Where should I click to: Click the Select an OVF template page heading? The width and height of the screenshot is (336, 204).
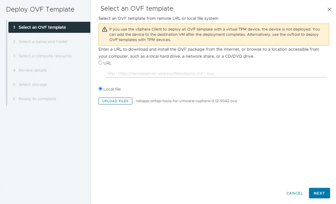[137, 8]
